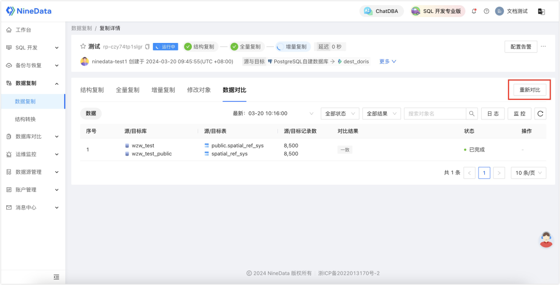
Task: Open the 10 条/页 page size dropdown
Action: click(528, 173)
